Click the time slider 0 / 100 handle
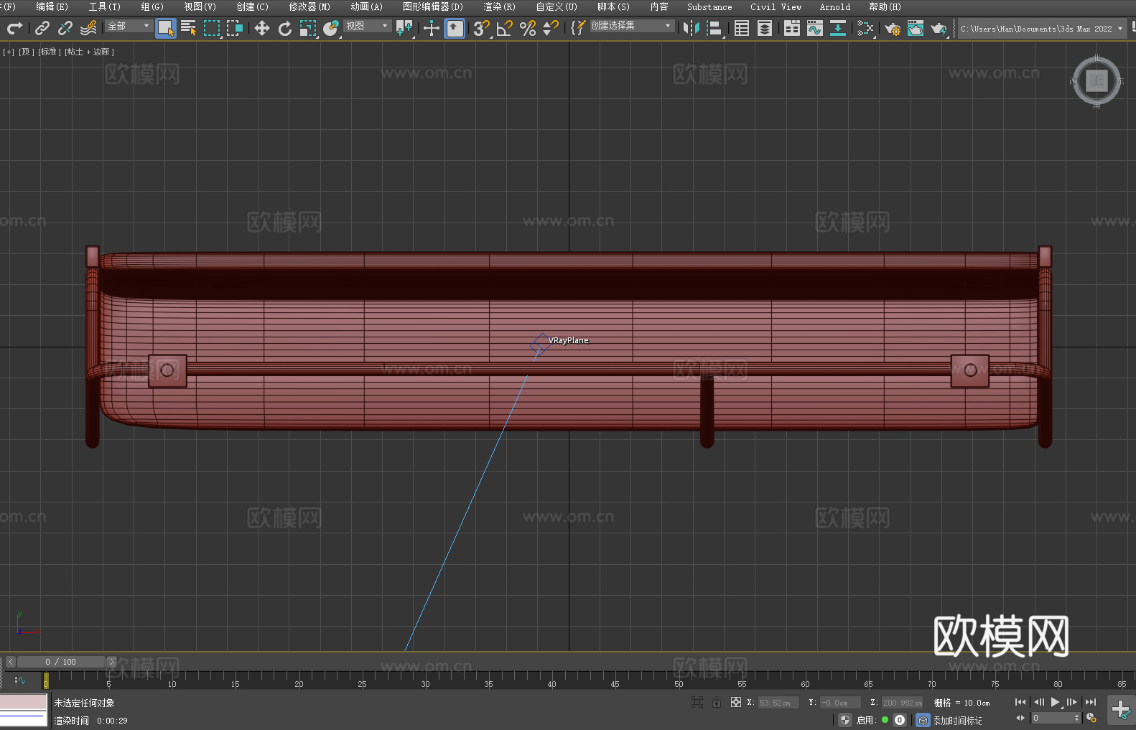 [x=61, y=662]
